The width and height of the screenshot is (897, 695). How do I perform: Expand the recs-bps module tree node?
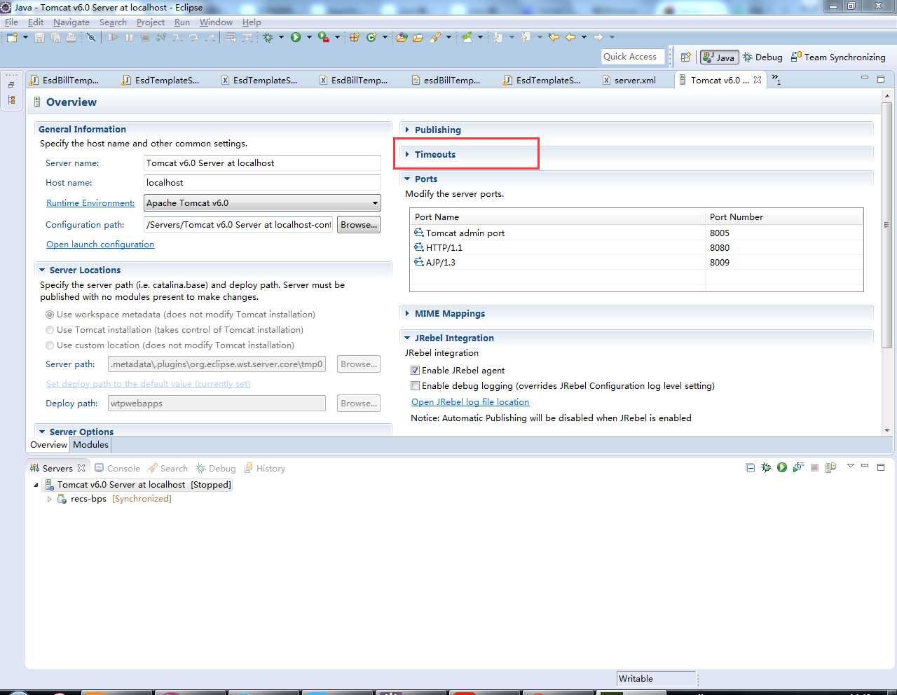point(49,499)
